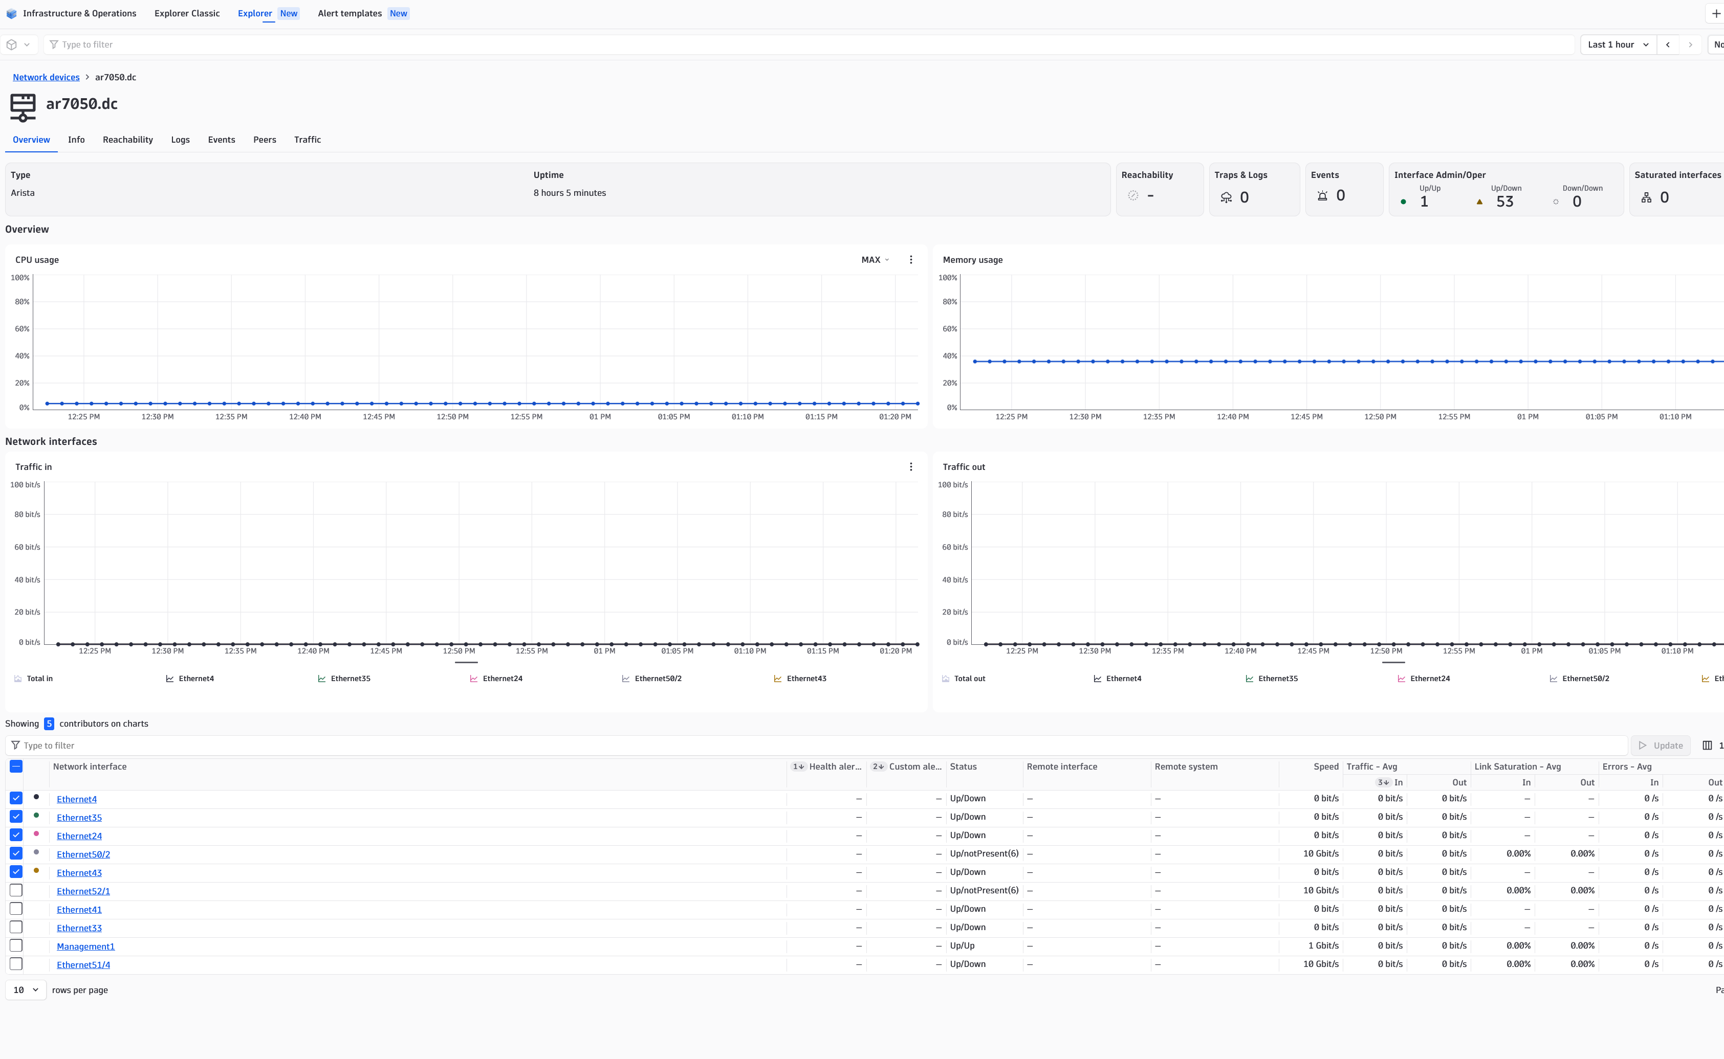Uncheck the Ethernet35 row checkbox

pyautogui.click(x=16, y=817)
